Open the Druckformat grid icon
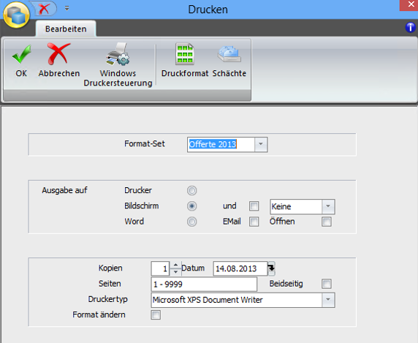418x343 pixels. coord(184,54)
